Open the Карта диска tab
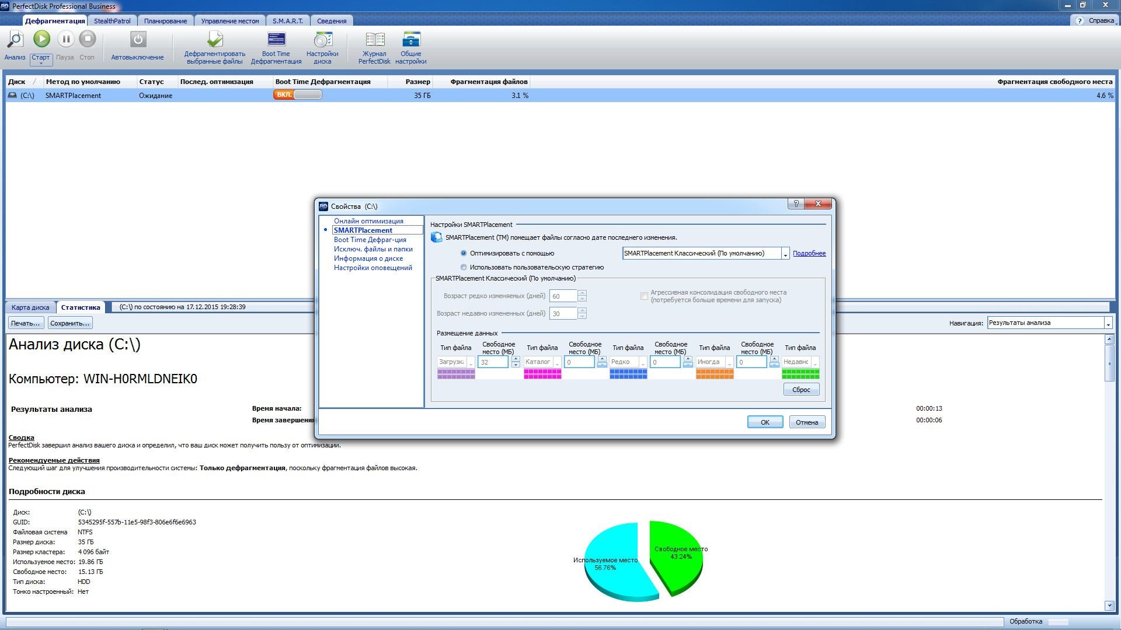 pyautogui.click(x=30, y=307)
